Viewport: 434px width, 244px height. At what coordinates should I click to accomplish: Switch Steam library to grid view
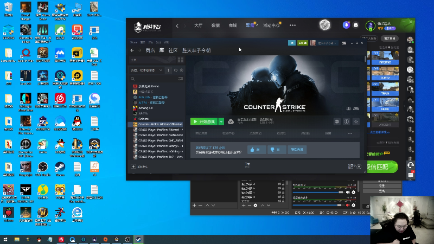(181, 60)
